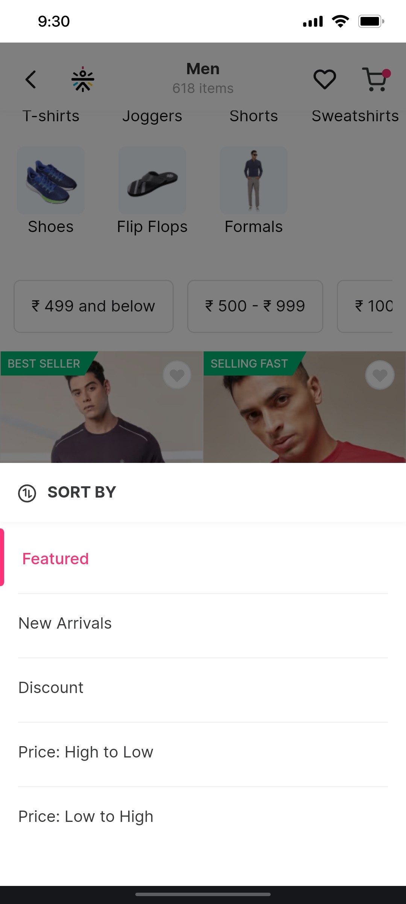Open wishlist via the heart icon
The width and height of the screenshot is (406, 904).
[x=324, y=79]
